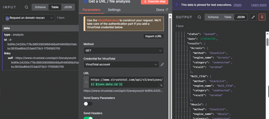Image resolution: width=269 pixels, height=119 pixels.
Task: Click the "type : analysis" row
Action: click(14, 35)
